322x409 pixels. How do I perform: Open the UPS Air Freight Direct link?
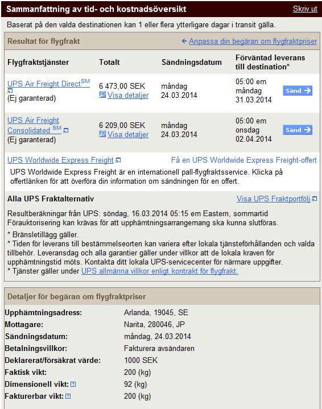pyautogui.click(x=48, y=84)
